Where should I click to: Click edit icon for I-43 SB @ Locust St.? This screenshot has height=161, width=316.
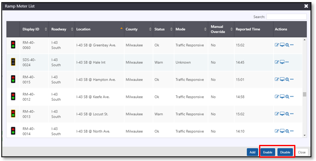coord(277,114)
